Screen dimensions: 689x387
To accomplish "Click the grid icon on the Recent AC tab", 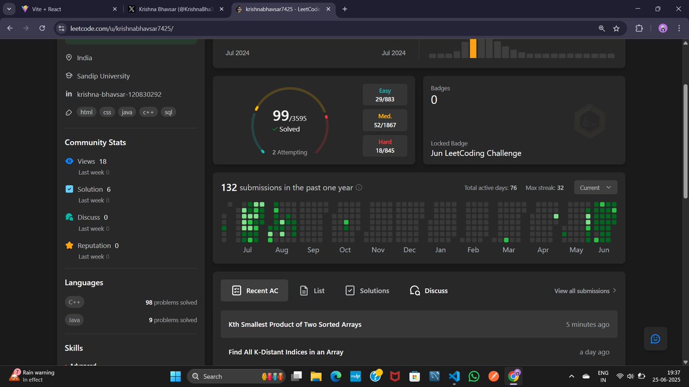I will [237, 290].
